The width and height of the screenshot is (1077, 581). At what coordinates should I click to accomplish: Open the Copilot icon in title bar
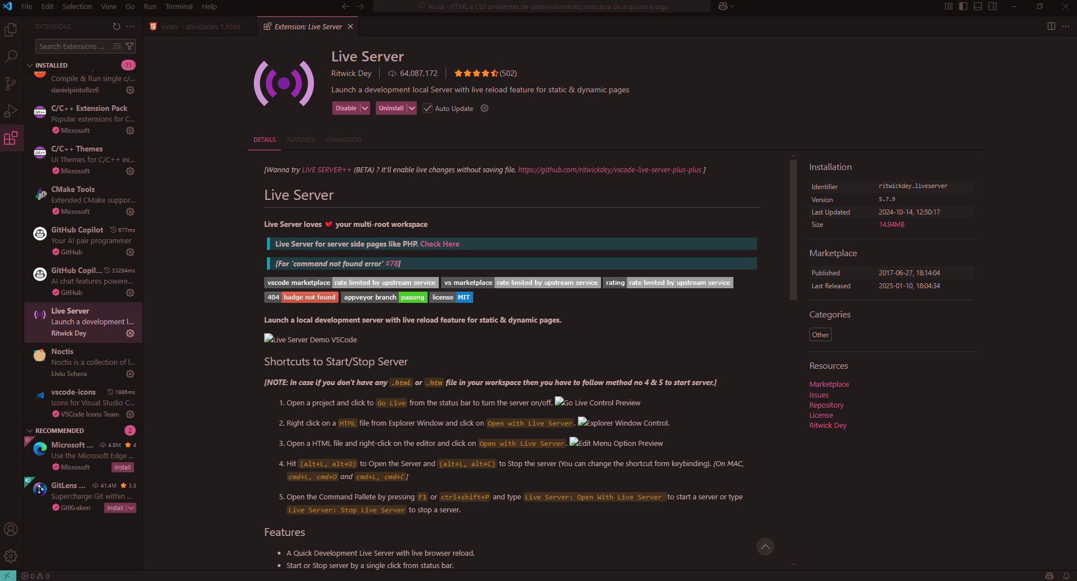[x=723, y=6]
